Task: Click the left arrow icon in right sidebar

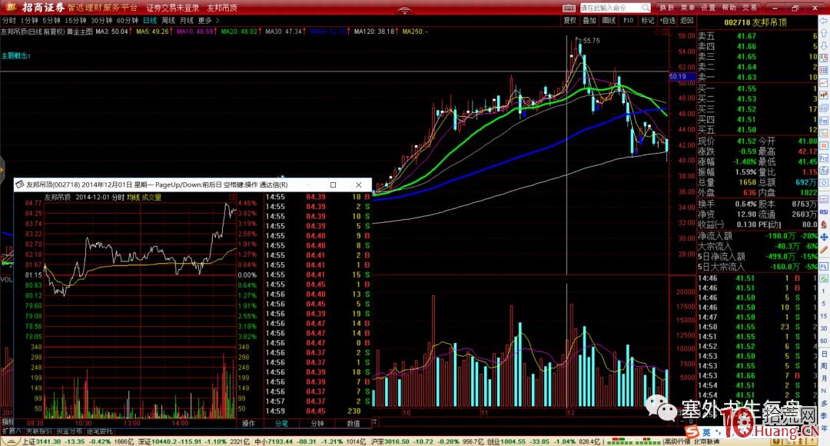Action: point(824,22)
